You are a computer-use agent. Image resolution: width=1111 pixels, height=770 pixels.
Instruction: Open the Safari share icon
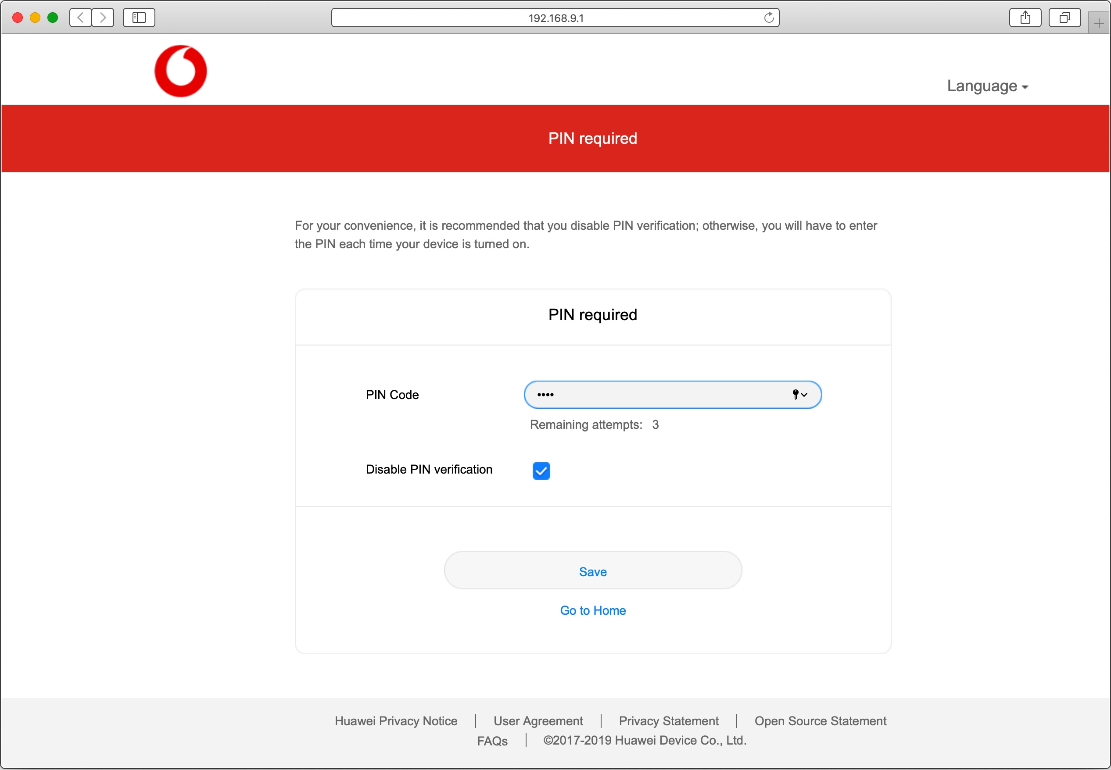tap(1025, 18)
